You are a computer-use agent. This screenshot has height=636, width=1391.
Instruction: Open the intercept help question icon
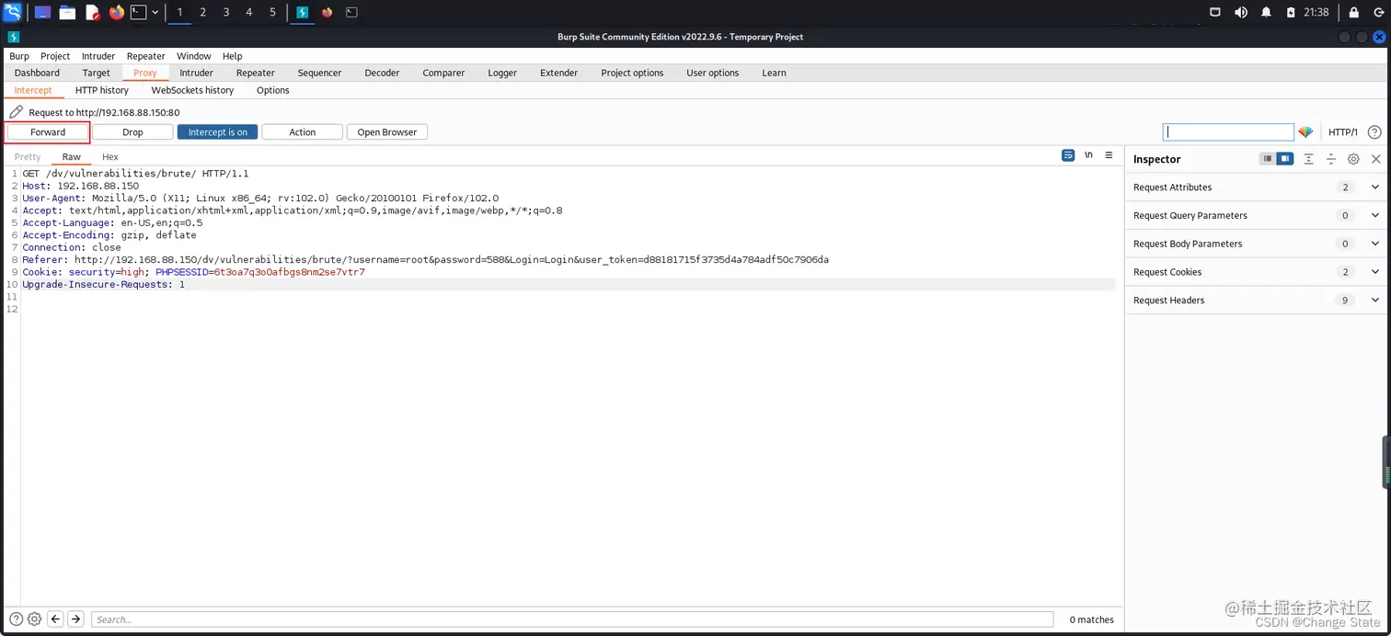coord(1374,132)
